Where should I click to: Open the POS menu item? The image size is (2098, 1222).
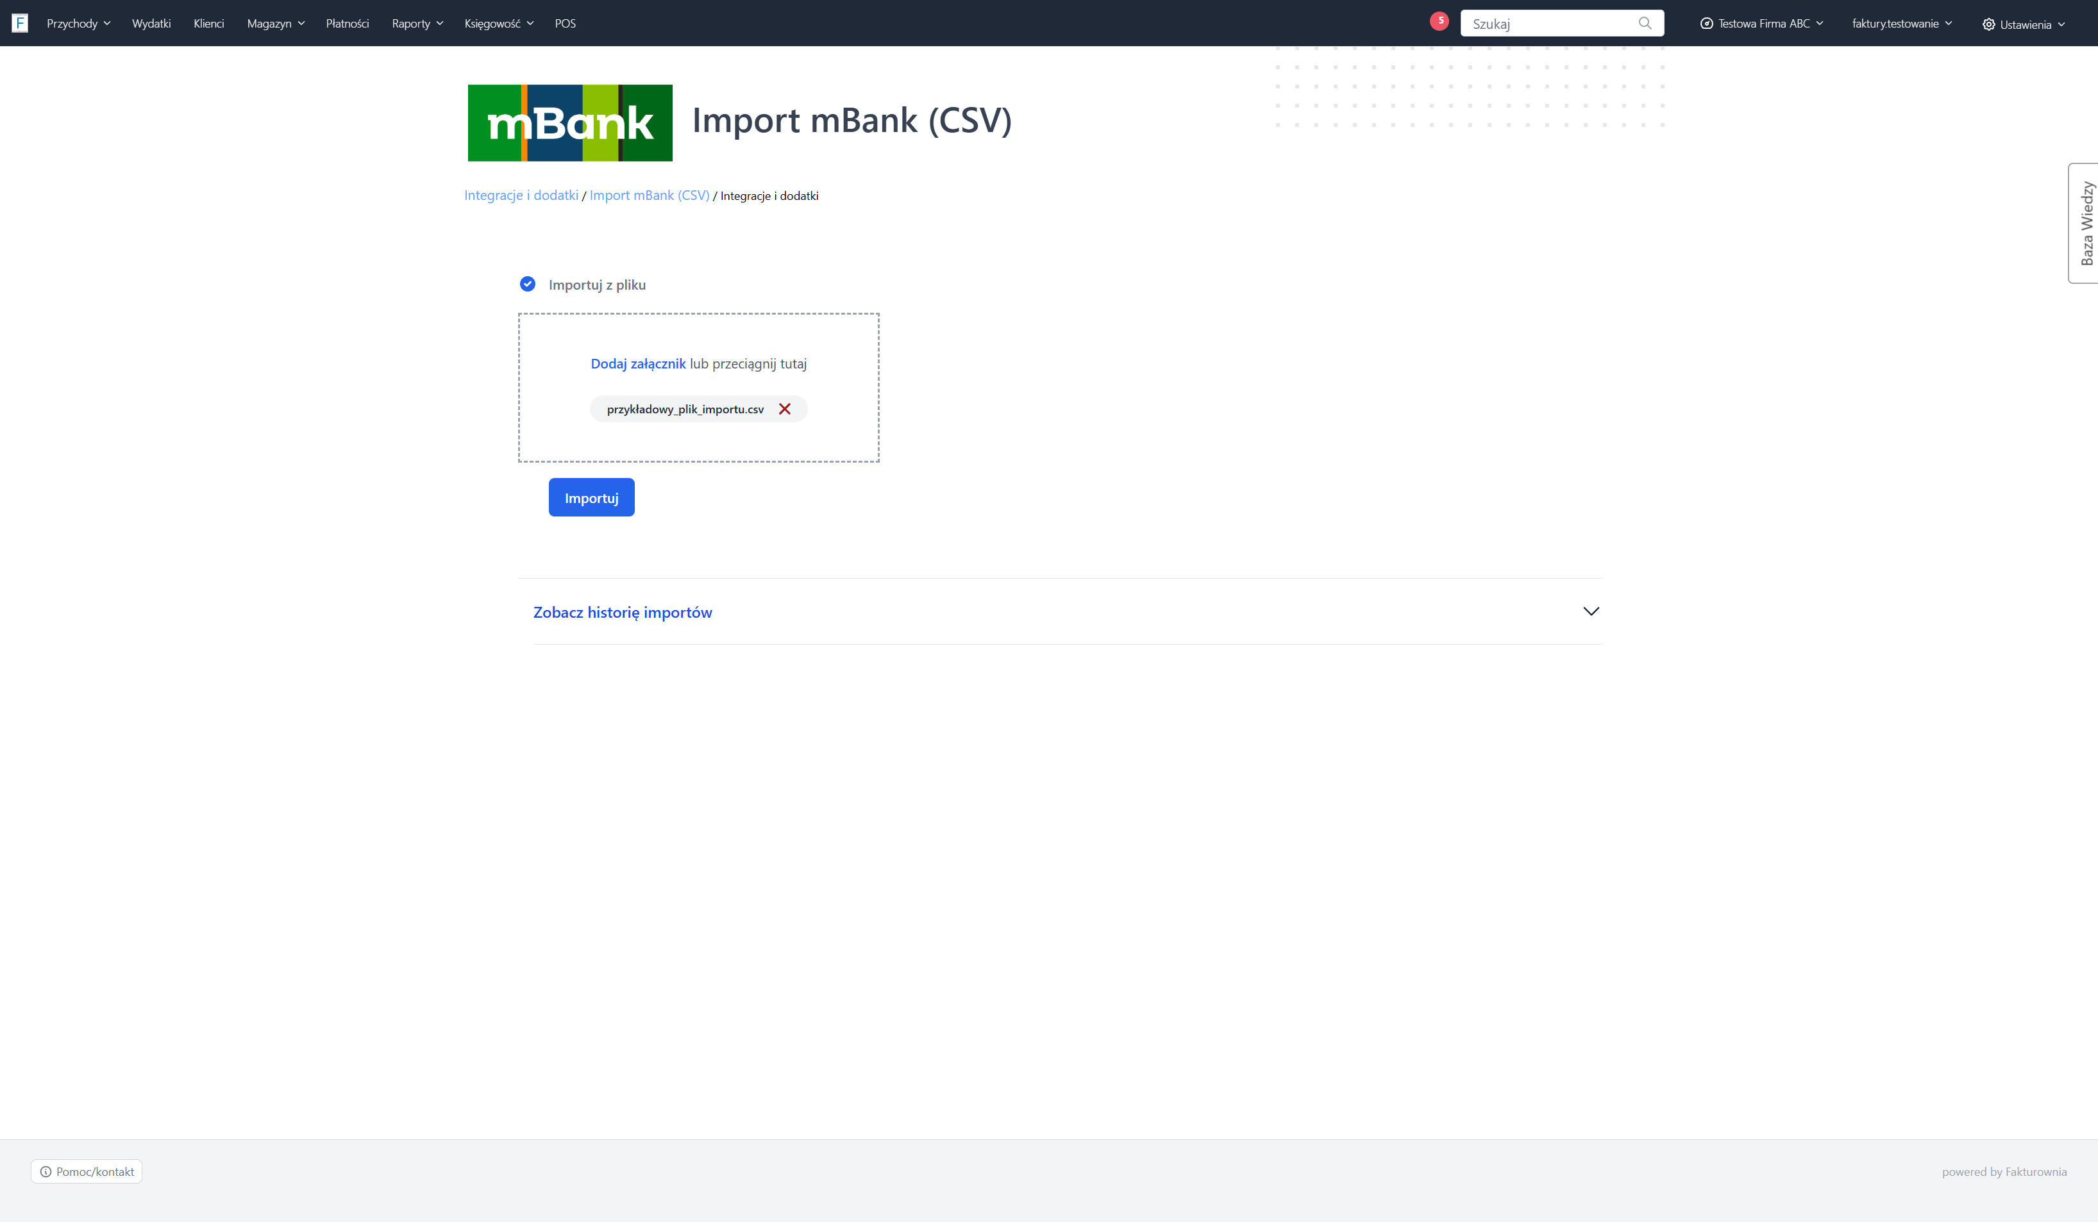point(566,23)
